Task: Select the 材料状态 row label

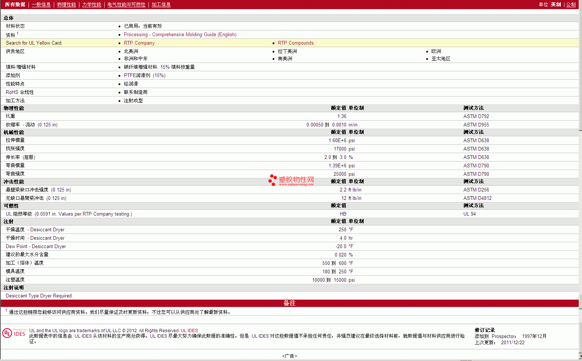Action: (x=15, y=26)
